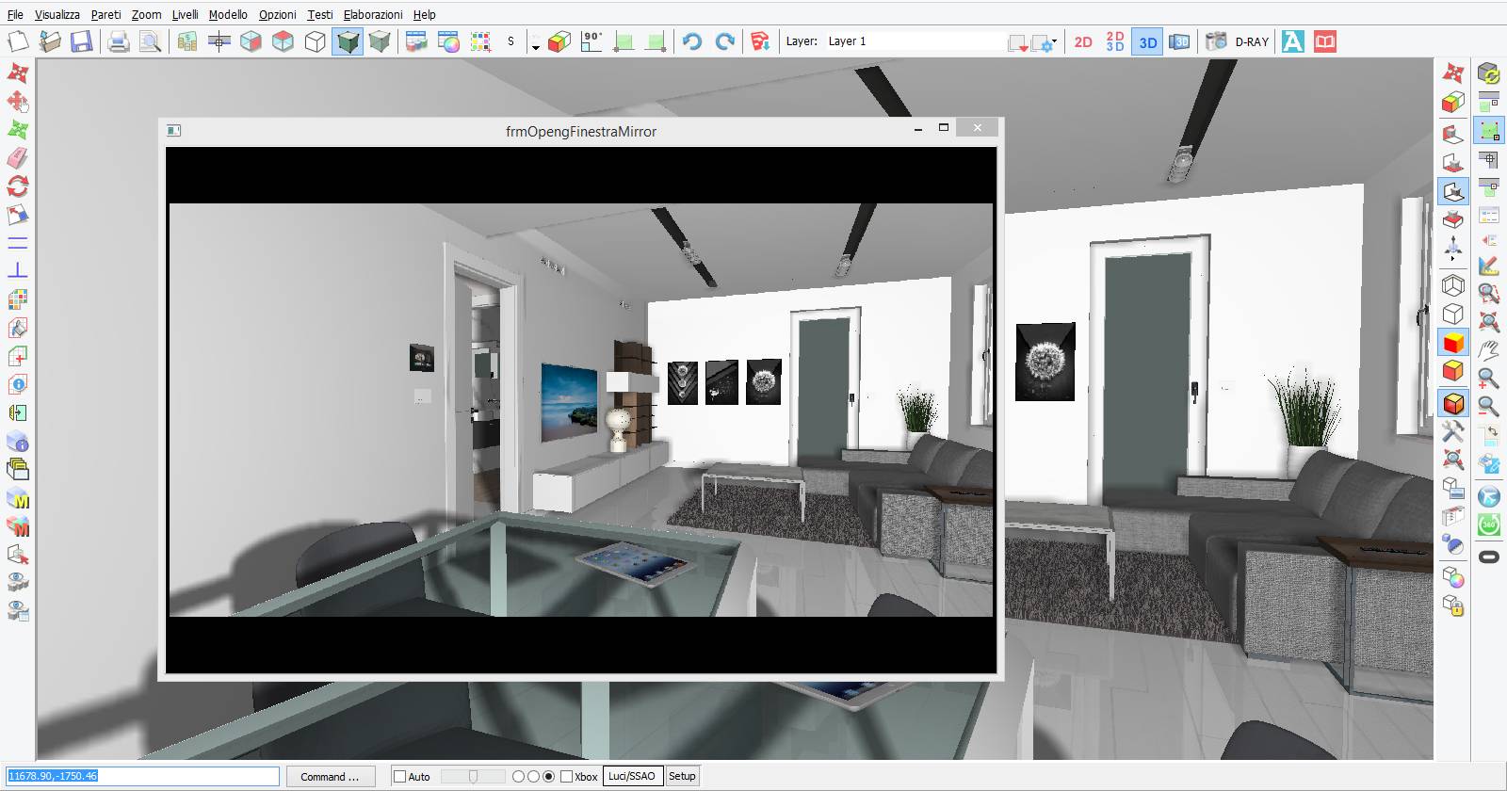Screen dimensions: 1507x791
Task: Click the zoom in magnifier with plus
Action: coord(1488,379)
